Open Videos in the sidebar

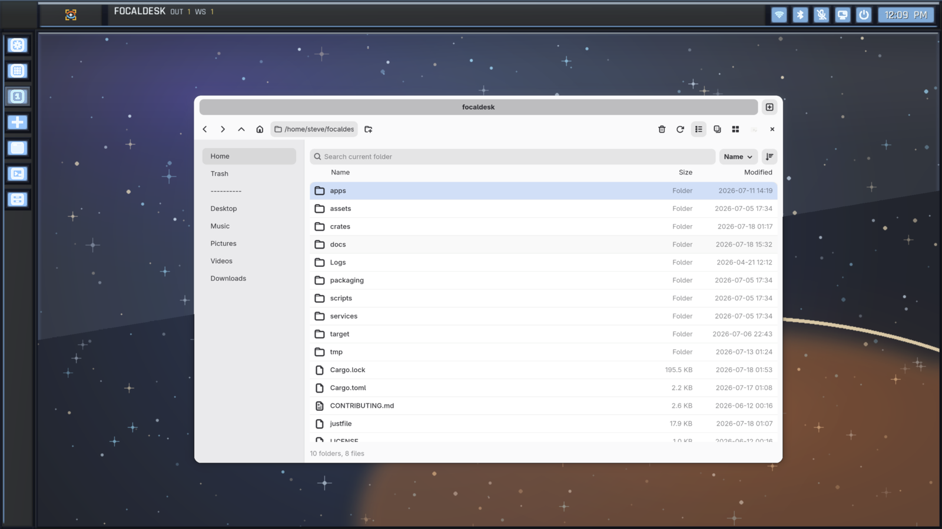(x=249, y=261)
